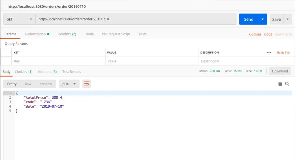296x160 pixels.
Task: Expand the Save button dropdown arrow
Action: [x=288, y=19]
